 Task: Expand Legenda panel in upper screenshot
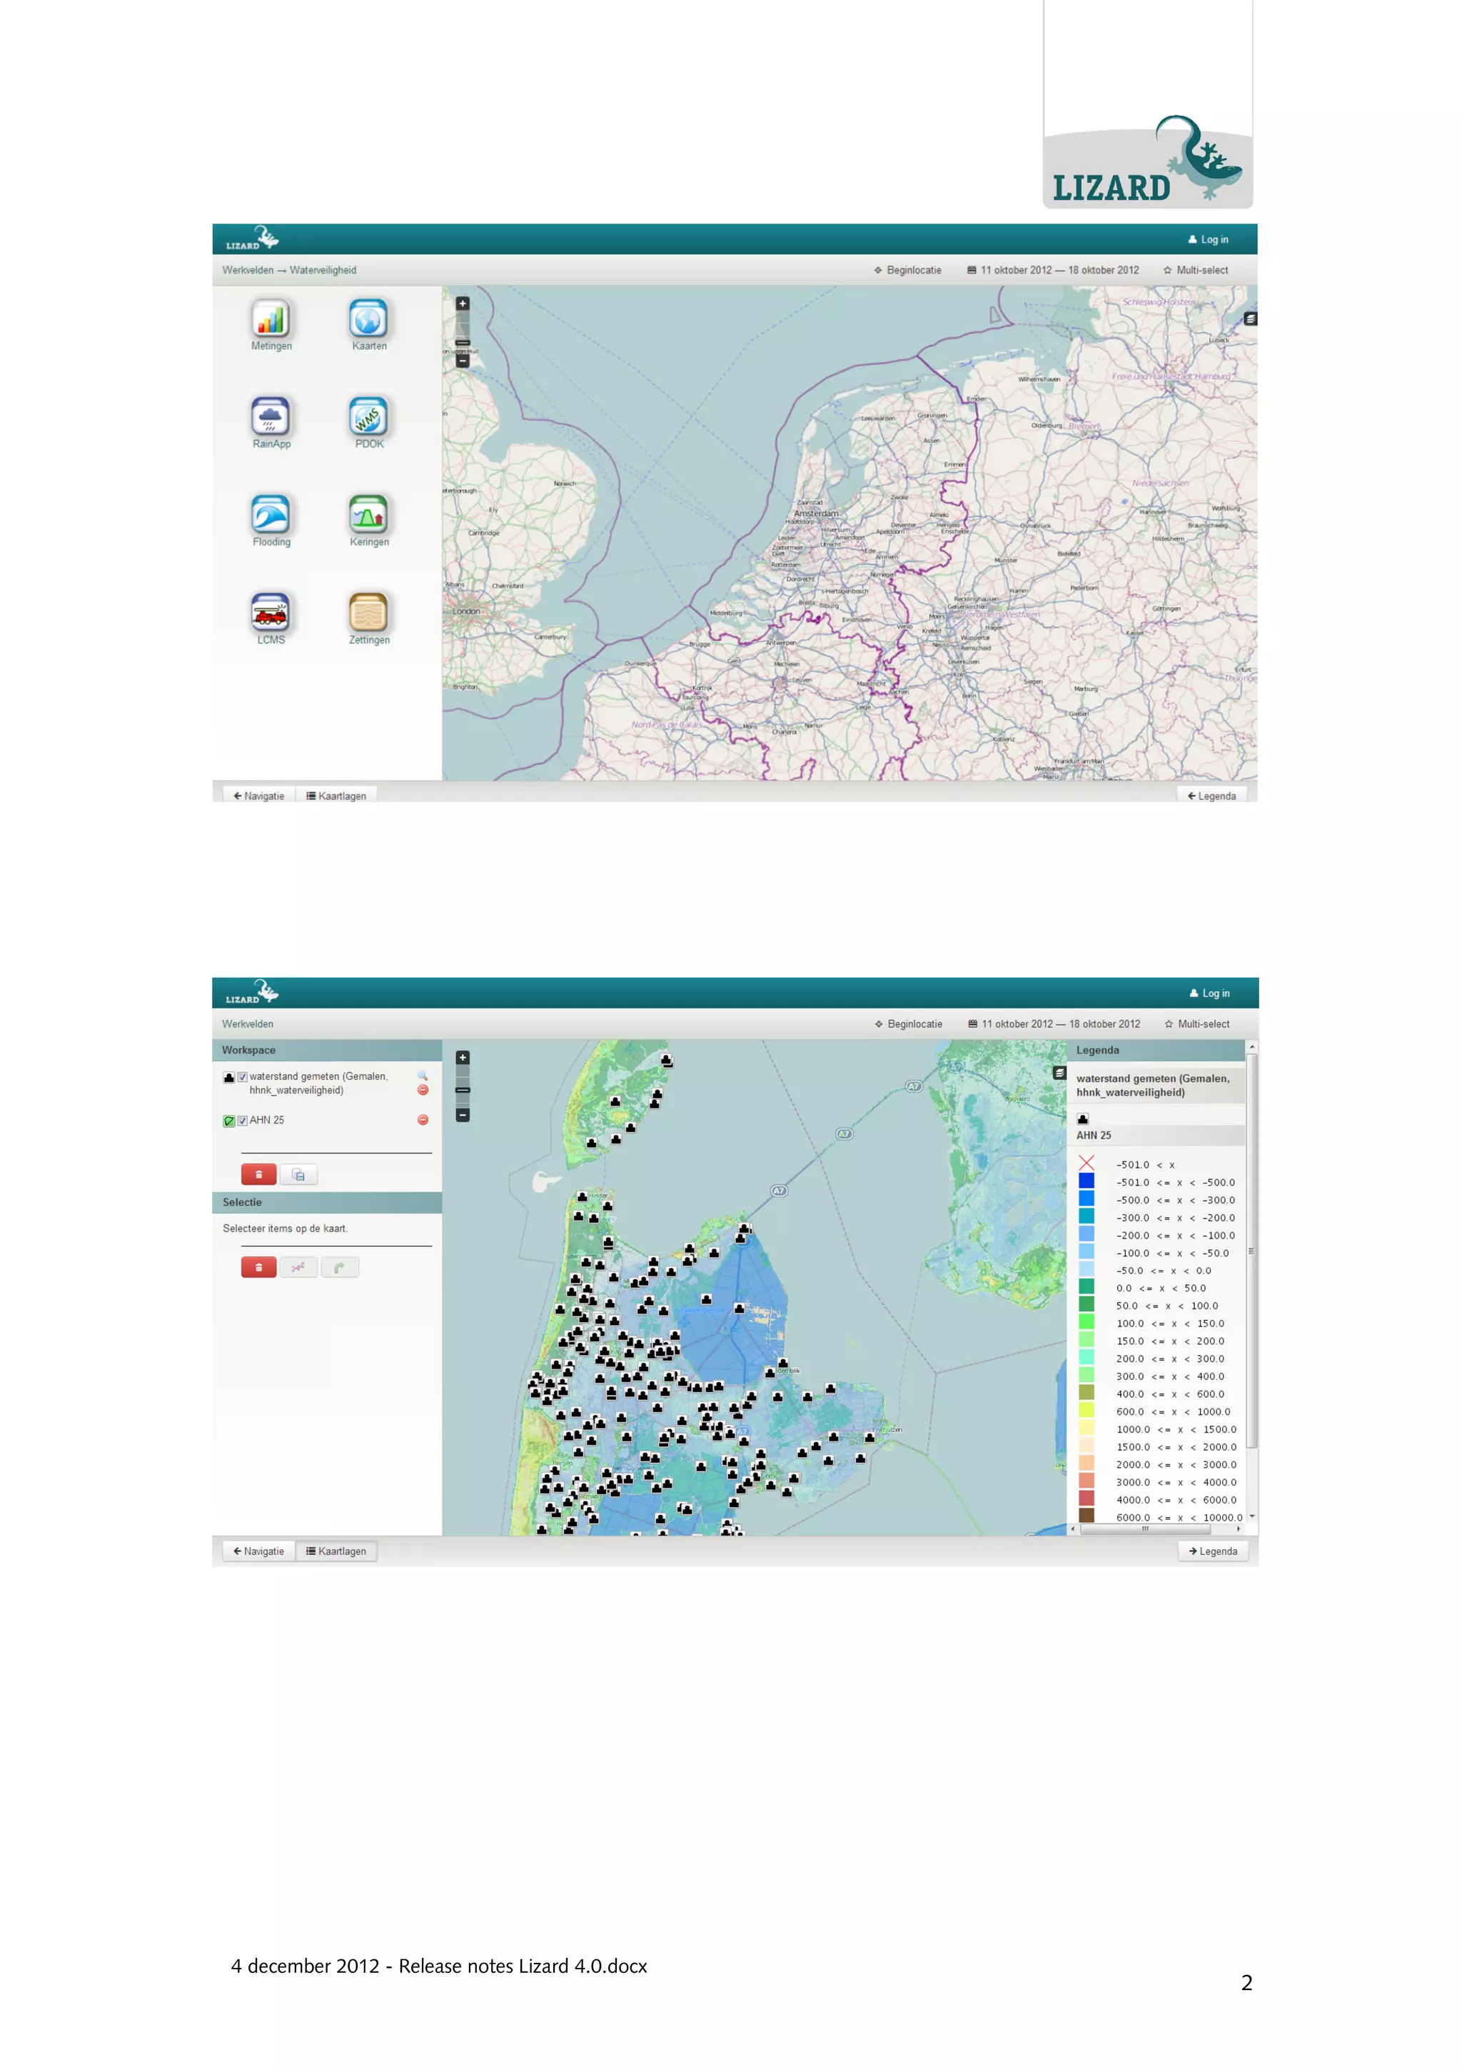pos(1211,796)
